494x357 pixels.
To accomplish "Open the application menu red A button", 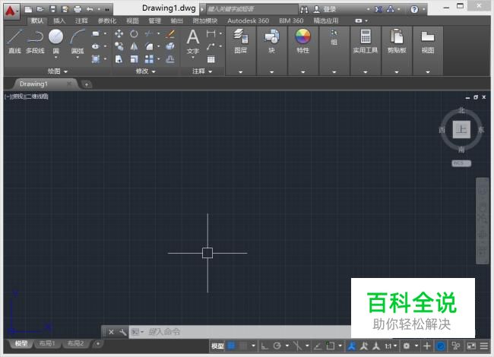I will pyautogui.click(x=11, y=11).
